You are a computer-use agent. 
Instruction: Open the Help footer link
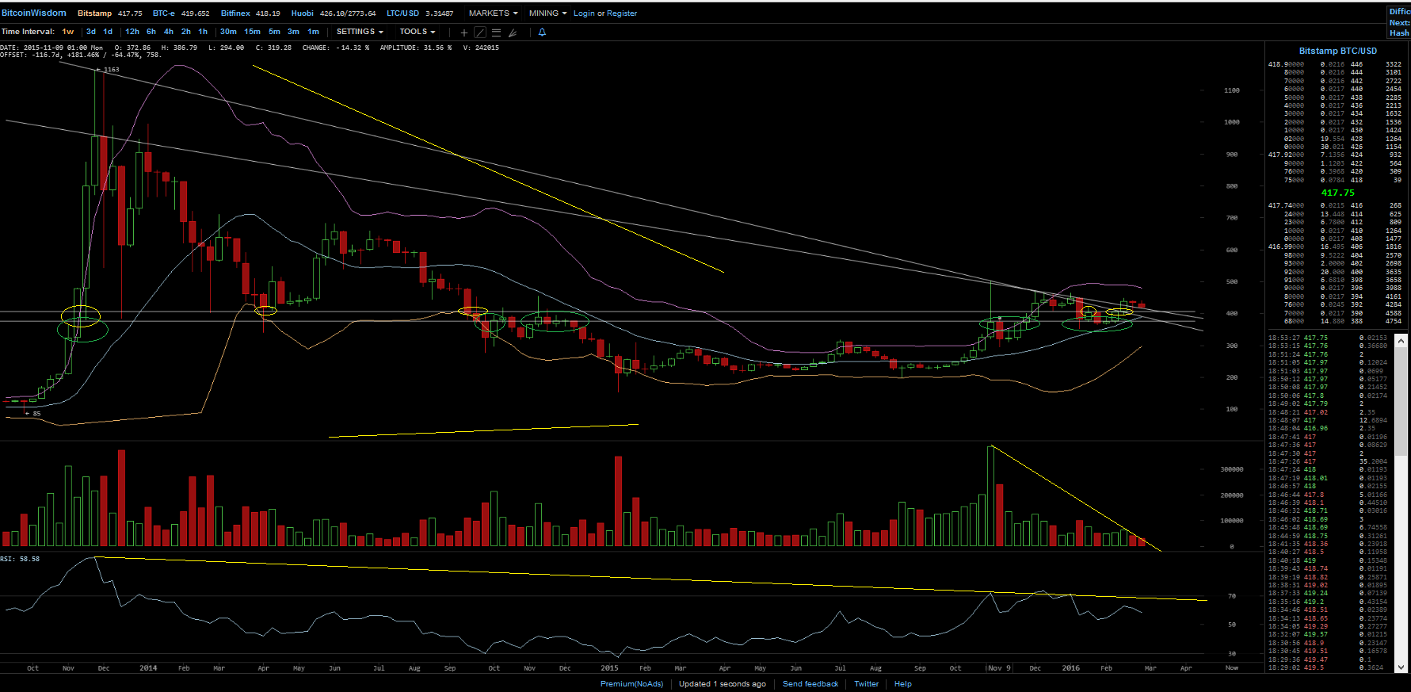pos(903,684)
